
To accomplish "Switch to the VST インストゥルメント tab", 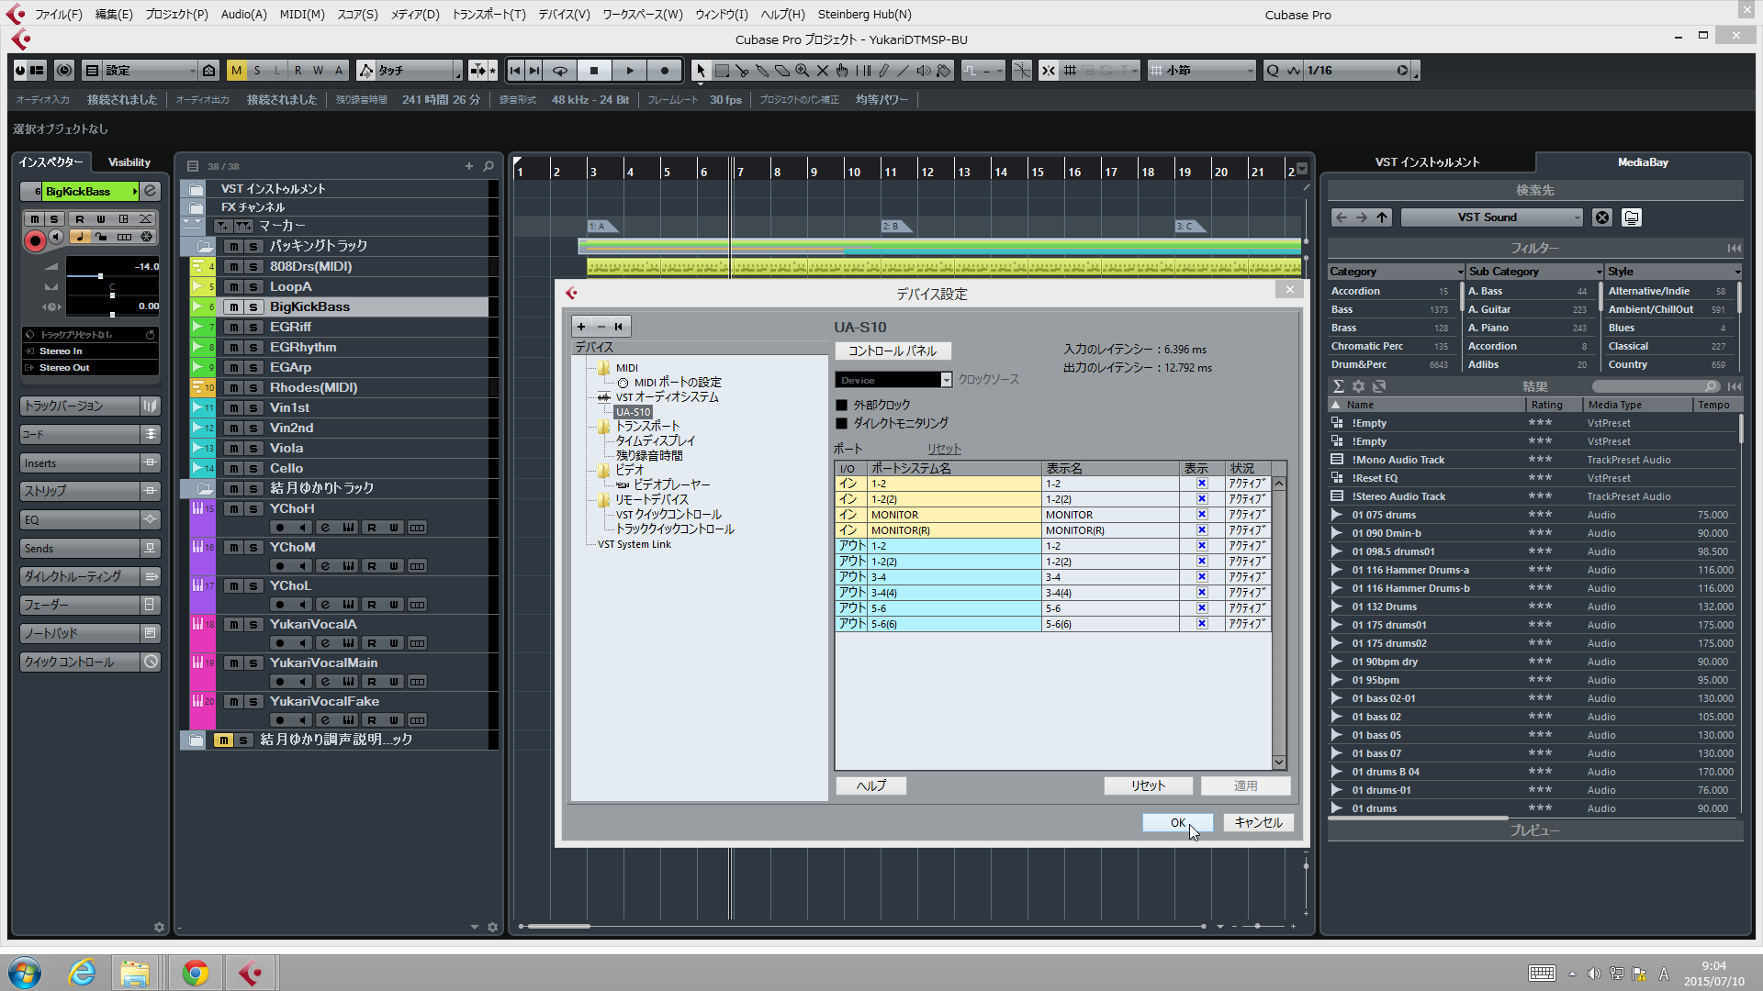I will (1427, 162).
